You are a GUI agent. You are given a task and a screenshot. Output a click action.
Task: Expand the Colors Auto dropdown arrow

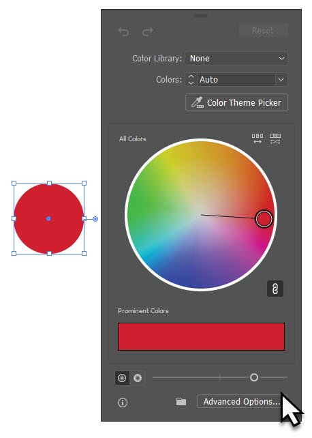click(x=281, y=80)
